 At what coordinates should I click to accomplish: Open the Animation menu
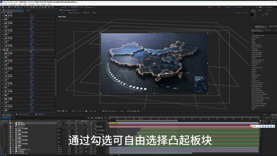[x=32, y=4]
